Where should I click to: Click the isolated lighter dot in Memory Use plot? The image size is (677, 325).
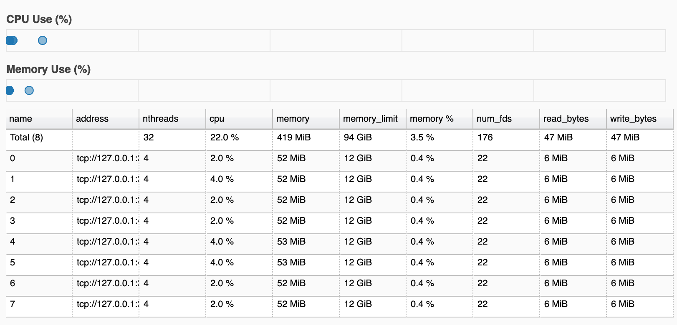29,90
